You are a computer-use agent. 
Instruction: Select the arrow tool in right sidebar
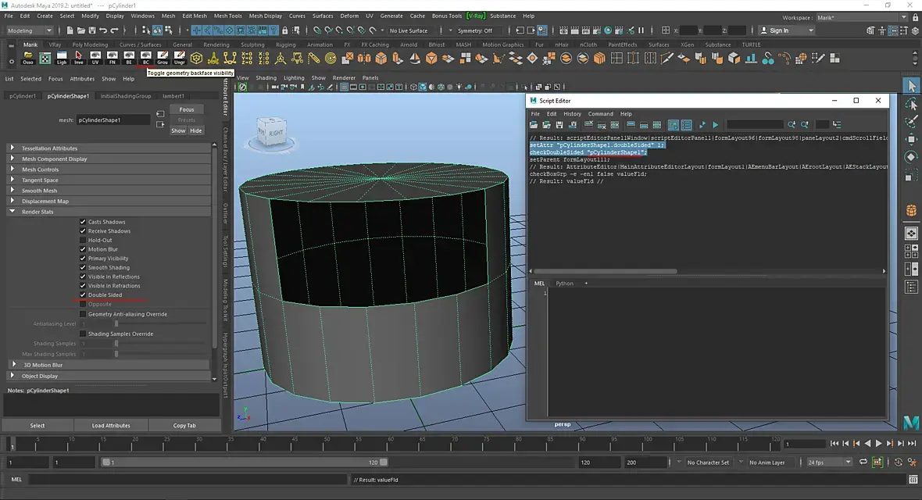tap(911, 86)
